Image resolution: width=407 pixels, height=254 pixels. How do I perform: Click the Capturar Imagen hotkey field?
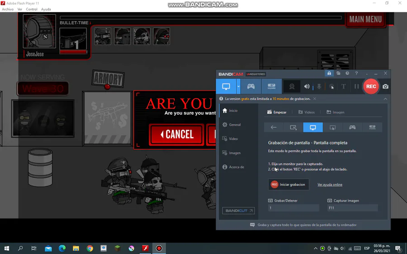pos(352,208)
